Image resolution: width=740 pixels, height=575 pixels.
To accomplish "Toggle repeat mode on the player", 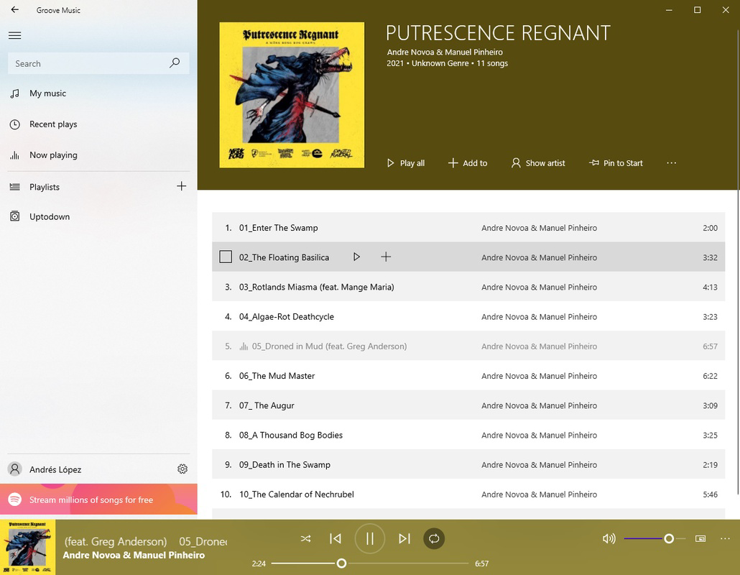I will click(434, 538).
